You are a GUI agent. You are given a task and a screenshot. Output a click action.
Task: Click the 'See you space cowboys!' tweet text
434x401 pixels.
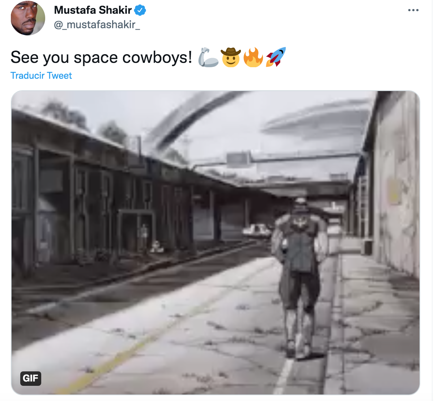point(102,57)
